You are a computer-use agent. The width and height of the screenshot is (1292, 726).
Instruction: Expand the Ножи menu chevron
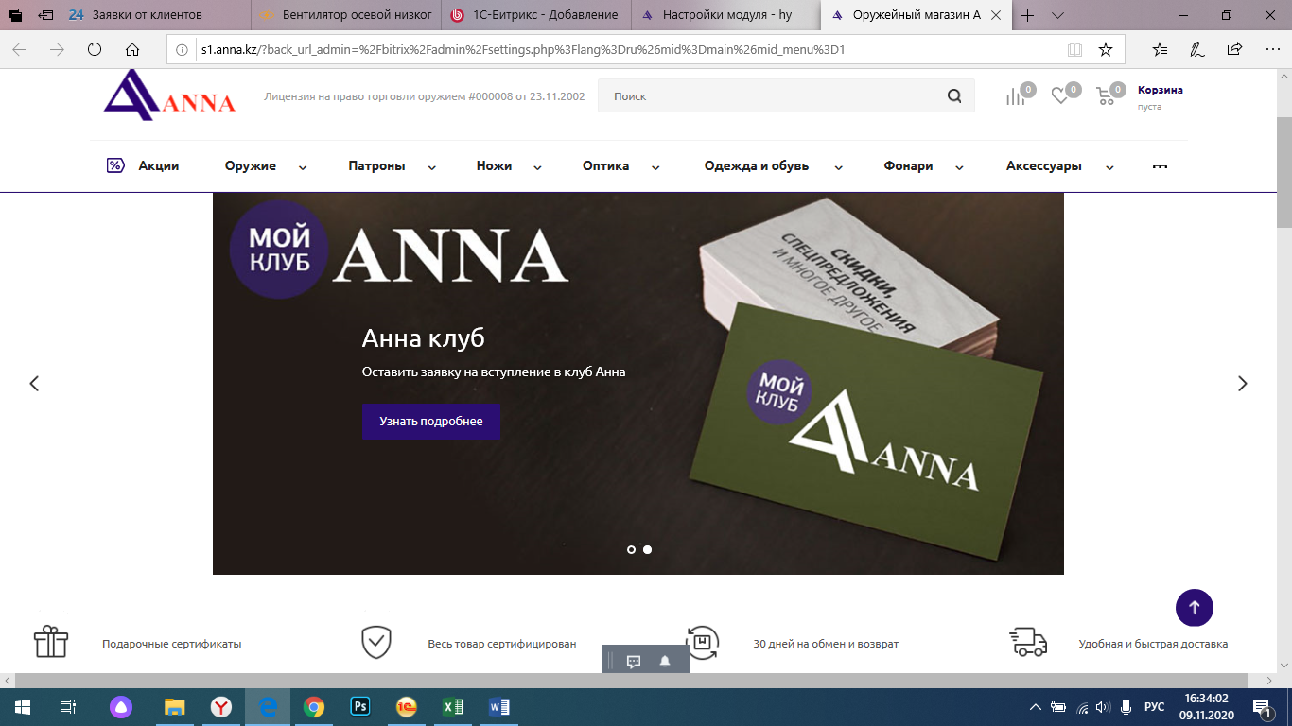(x=537, y=167)
